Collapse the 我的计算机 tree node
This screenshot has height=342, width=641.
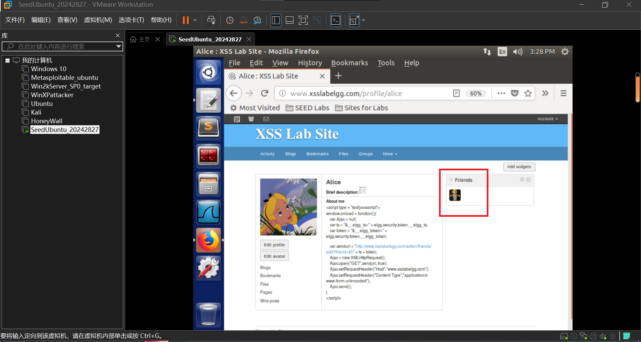[7, 60]
